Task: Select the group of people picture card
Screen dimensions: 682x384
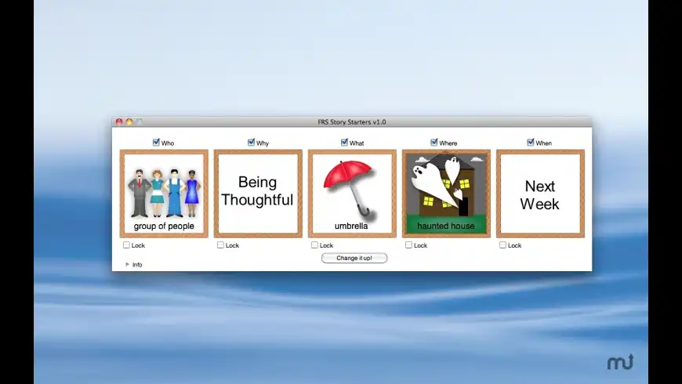Action: tap(164, 194)
